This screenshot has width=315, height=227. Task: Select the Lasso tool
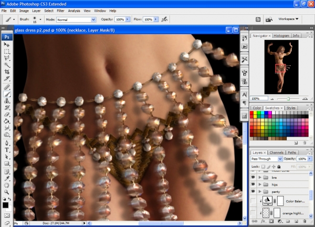tap(7, 58)
